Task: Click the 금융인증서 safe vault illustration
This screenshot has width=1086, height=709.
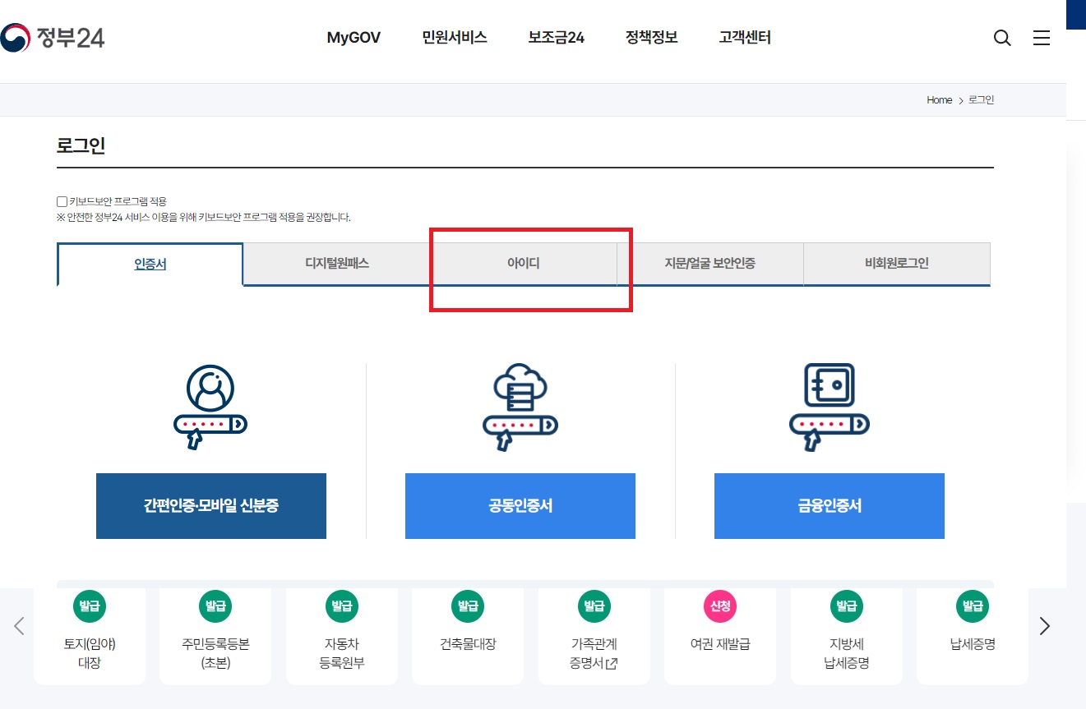Action: point(829,407)
